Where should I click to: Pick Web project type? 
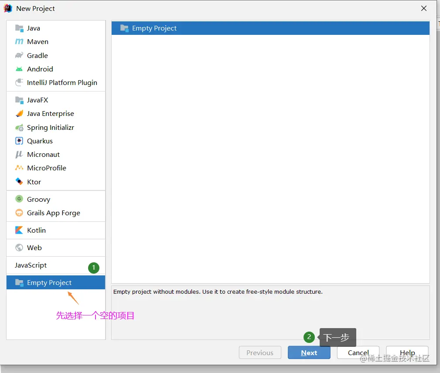56,248
